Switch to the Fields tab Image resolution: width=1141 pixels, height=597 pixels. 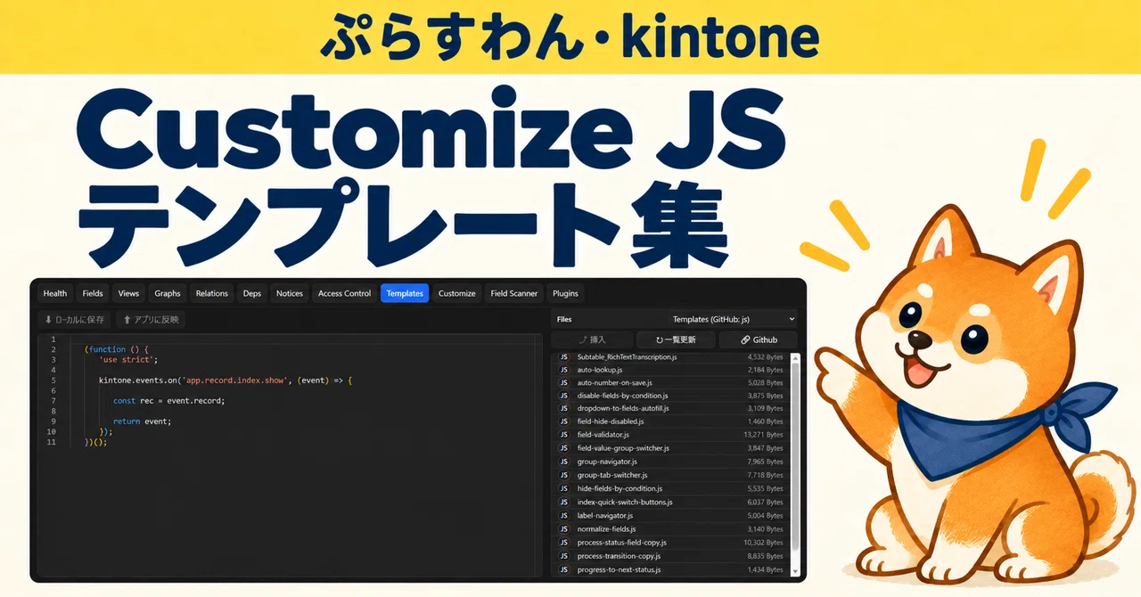point(93,293)
